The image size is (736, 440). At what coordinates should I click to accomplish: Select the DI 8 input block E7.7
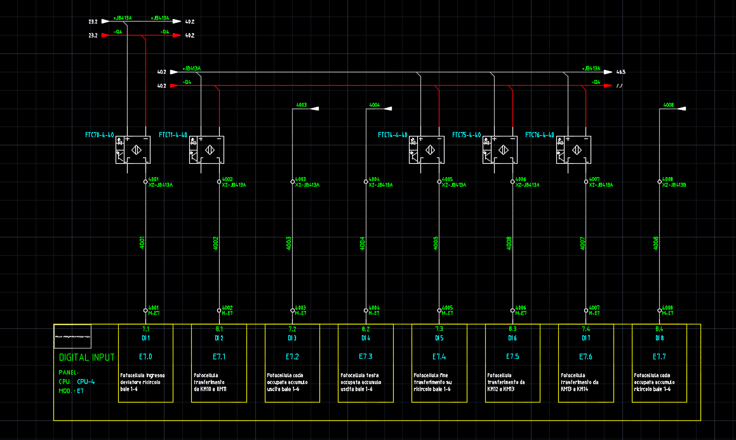(x=659, y=363)
